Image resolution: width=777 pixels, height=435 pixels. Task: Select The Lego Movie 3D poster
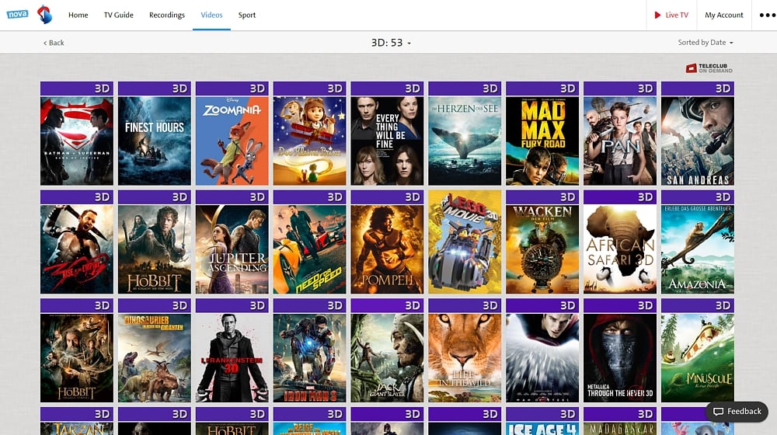point(465,242)
